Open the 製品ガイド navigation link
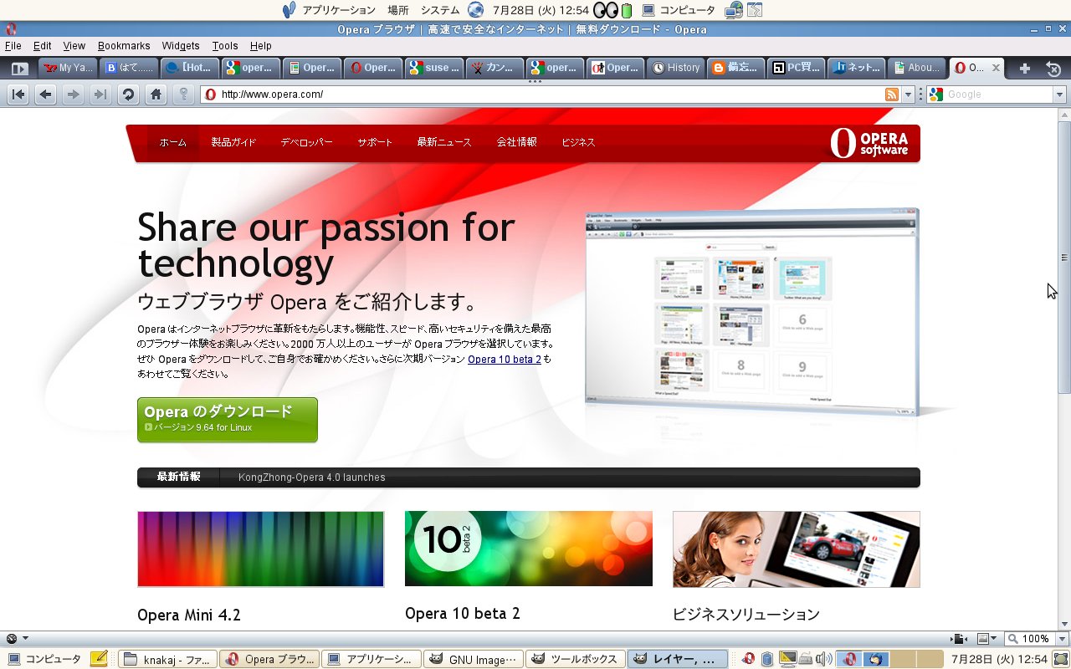1071x669 pixels. click(x=233, y=142)
